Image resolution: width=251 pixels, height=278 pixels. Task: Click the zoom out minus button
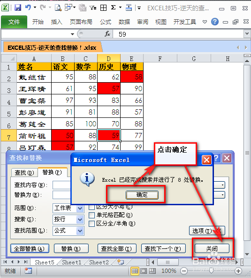[184, 271]
